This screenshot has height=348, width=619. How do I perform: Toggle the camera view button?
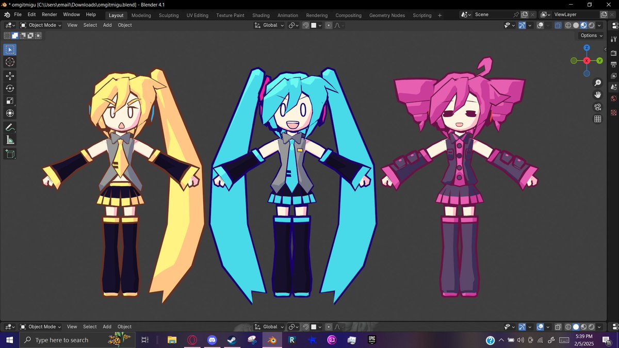[x=598, y=107]
